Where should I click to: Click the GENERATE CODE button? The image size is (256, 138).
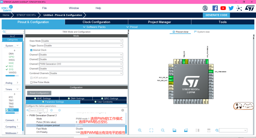coord(216,15)
